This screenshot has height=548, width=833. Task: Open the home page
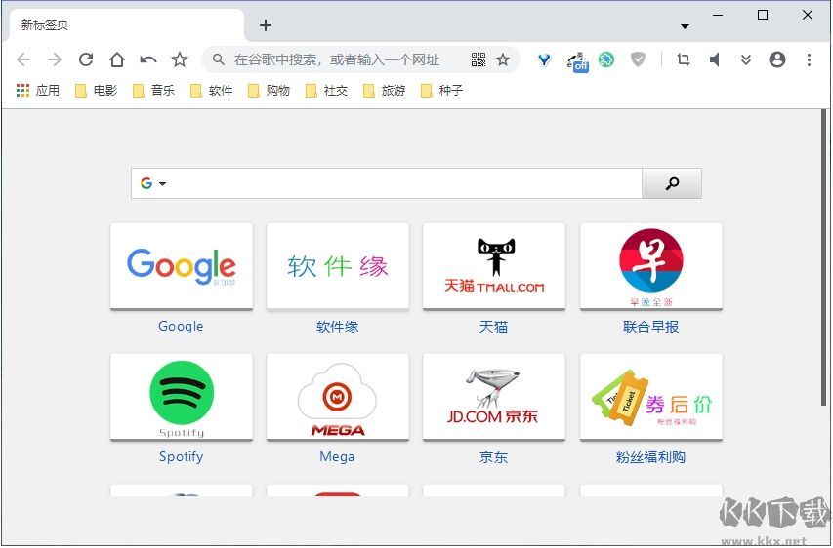point(117,59)
